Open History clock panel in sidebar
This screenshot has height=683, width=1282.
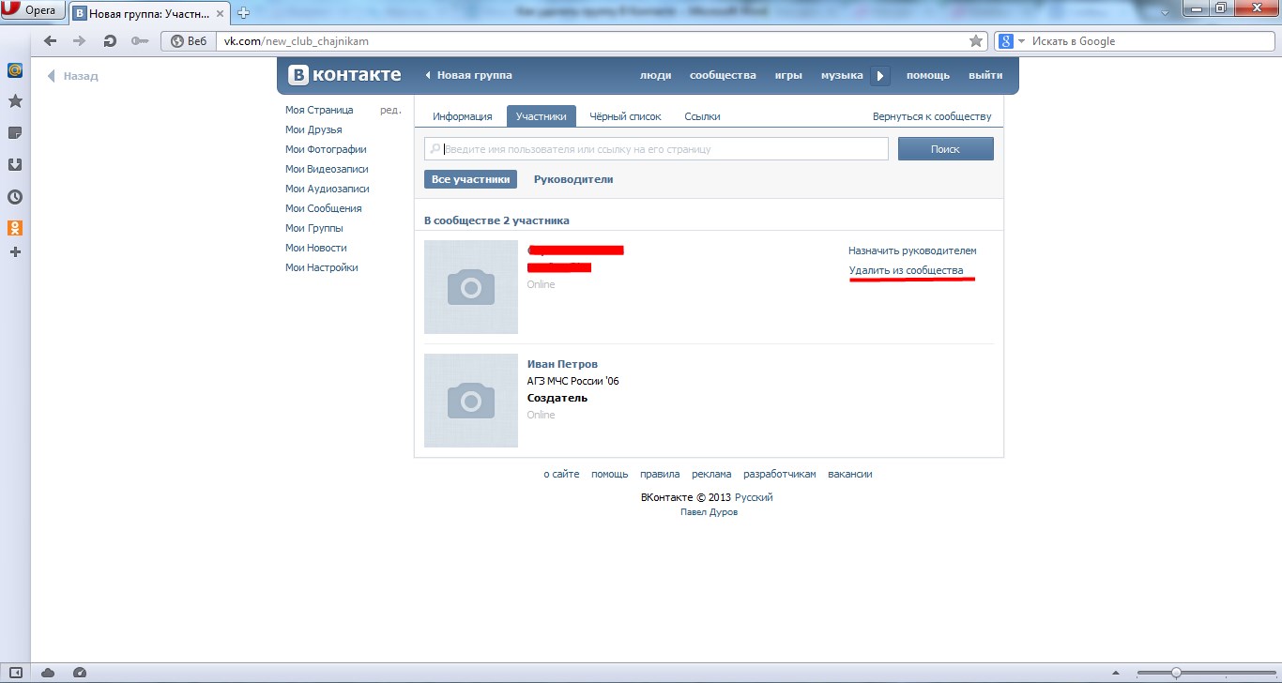[x=15, y=196]
